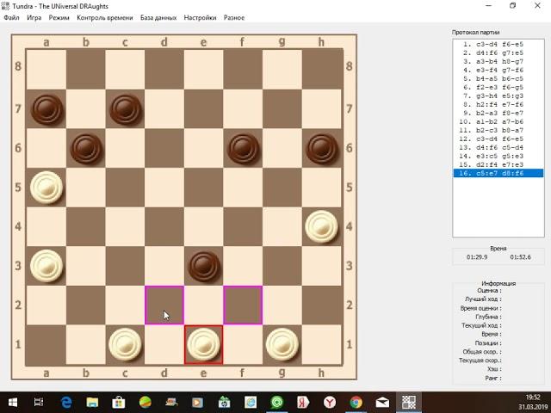
Task: Select the white piece on e1
Action: (204, 344)
